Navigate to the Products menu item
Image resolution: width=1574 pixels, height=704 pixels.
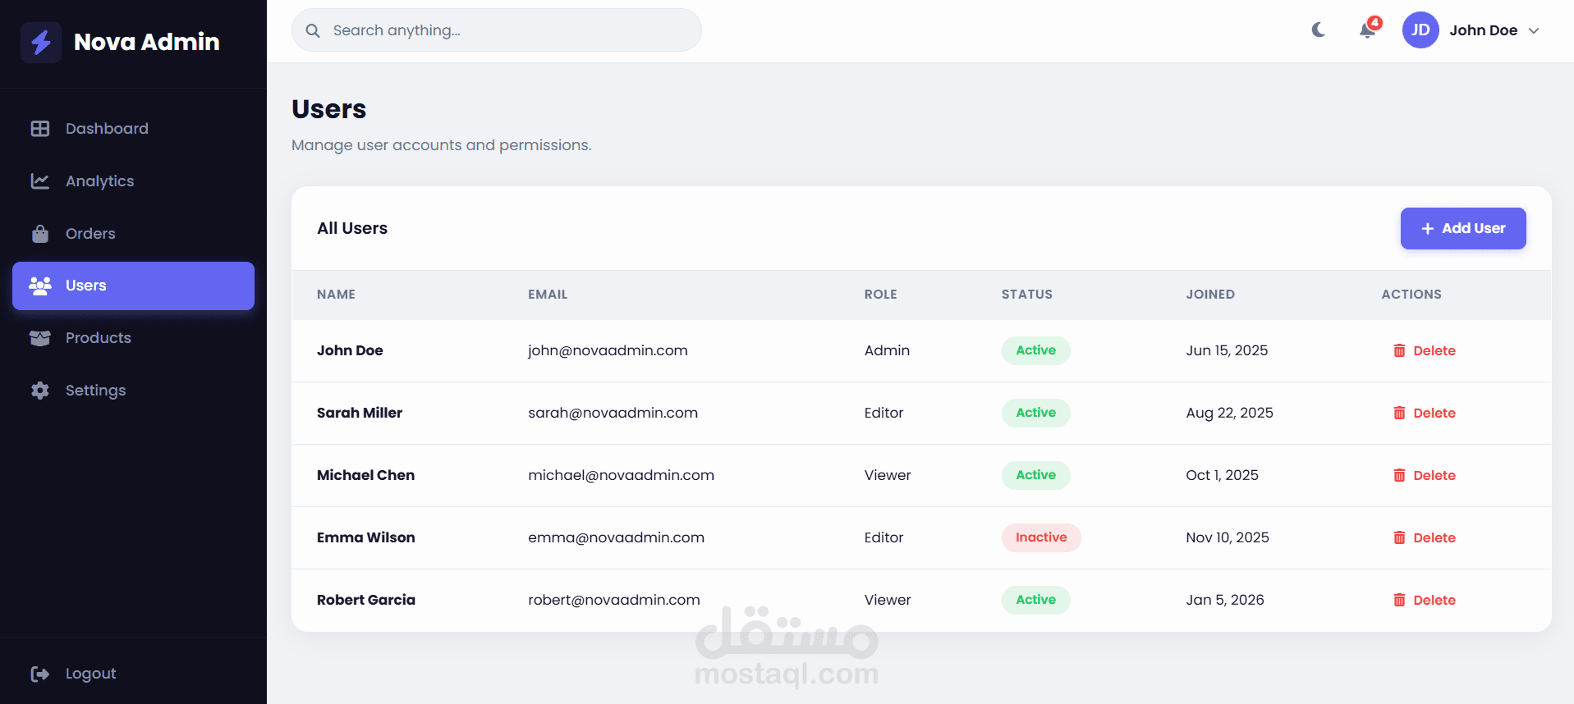[133, 338]
